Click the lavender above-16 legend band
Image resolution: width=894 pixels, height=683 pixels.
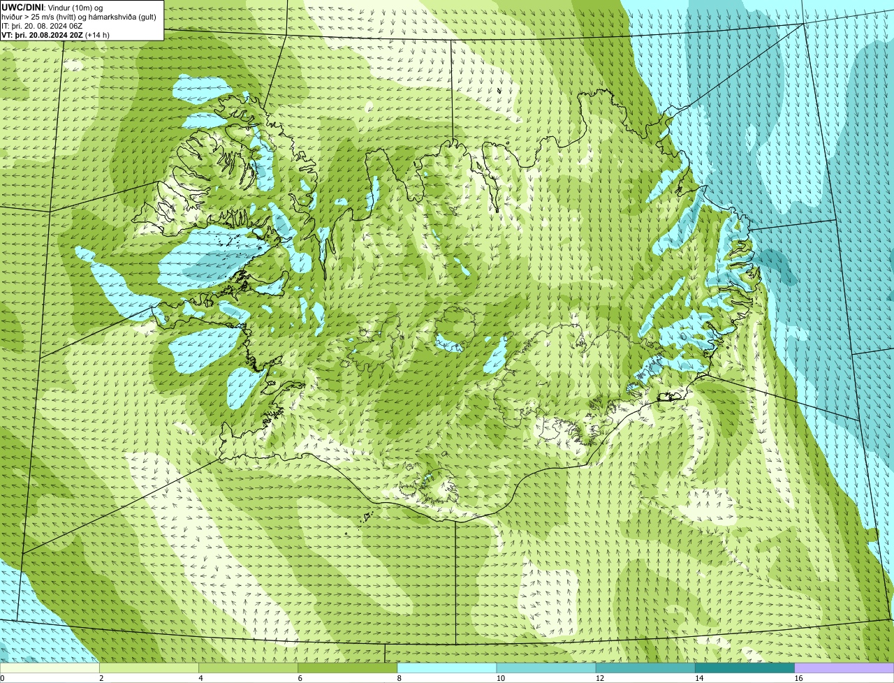click(844, 668)
